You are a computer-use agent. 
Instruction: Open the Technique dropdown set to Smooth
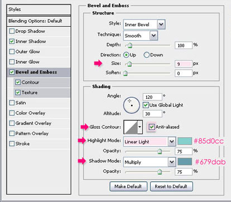click(x=141, y=36)
